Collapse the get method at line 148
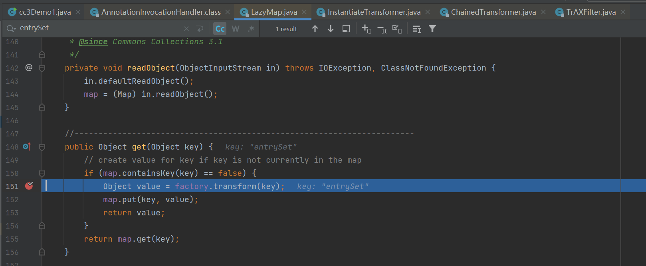 [42, 147]
